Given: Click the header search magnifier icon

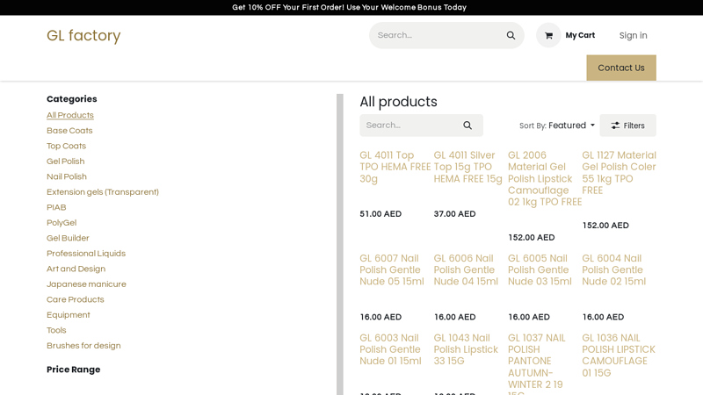Looking at the screenshot, I should pyautogui.click(x=511, y=35).
